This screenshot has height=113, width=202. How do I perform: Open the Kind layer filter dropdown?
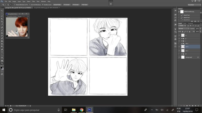pos(182,26)
